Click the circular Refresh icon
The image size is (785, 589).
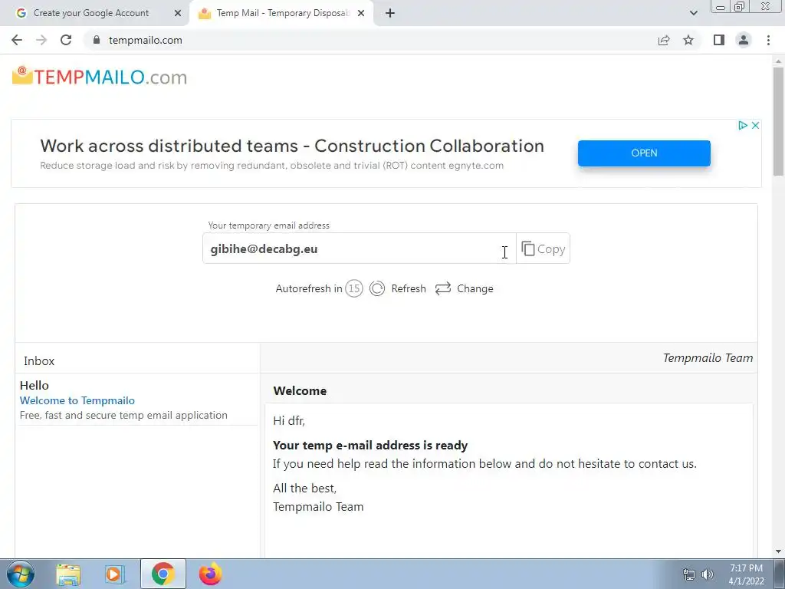377,288
